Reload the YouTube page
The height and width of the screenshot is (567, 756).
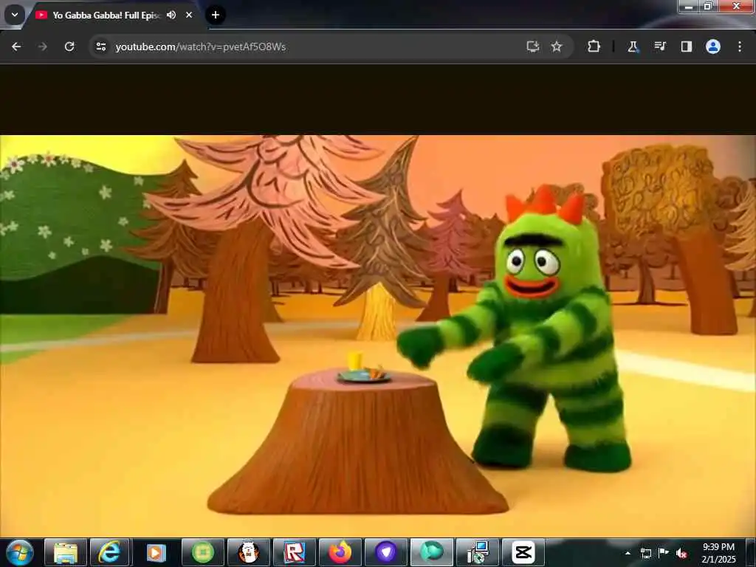click(69, 47)
